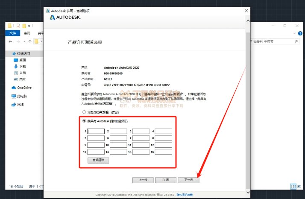The width and height of the screenshot is (305, 199).
Task: Click the Close (关闭) button
Action: (x=166, y=180)
